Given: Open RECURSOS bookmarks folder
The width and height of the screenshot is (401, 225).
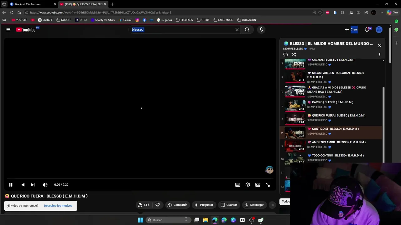Looking at the screenshot, I should tap(184, 20).
